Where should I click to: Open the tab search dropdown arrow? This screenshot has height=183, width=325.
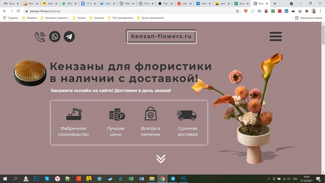(291, 4)
